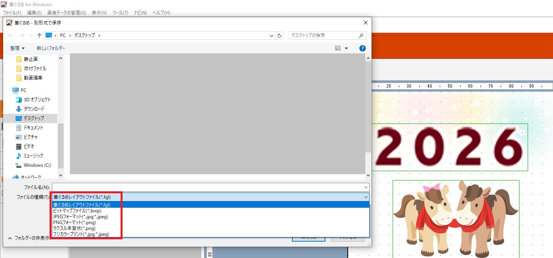
Task: Open the ファイル(F) menu
Action: click(x=12, y=13)
